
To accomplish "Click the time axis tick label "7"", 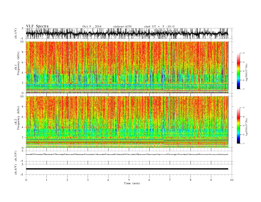I will coord(170,180).
